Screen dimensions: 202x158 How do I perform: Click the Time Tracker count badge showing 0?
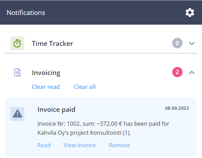[x=177, y=43]
